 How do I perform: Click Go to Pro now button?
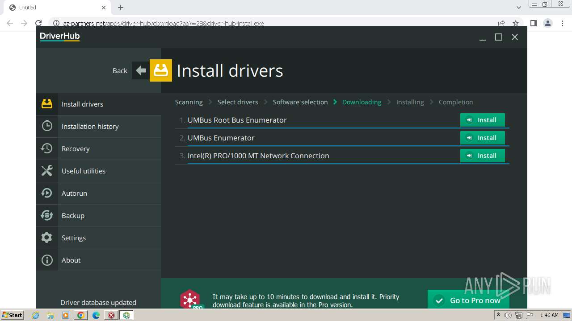(x=468, y=300)
